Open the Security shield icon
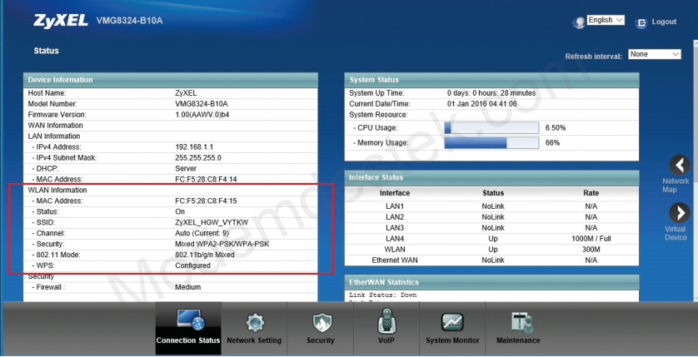The image size is (698, 357). coord(321,321)
